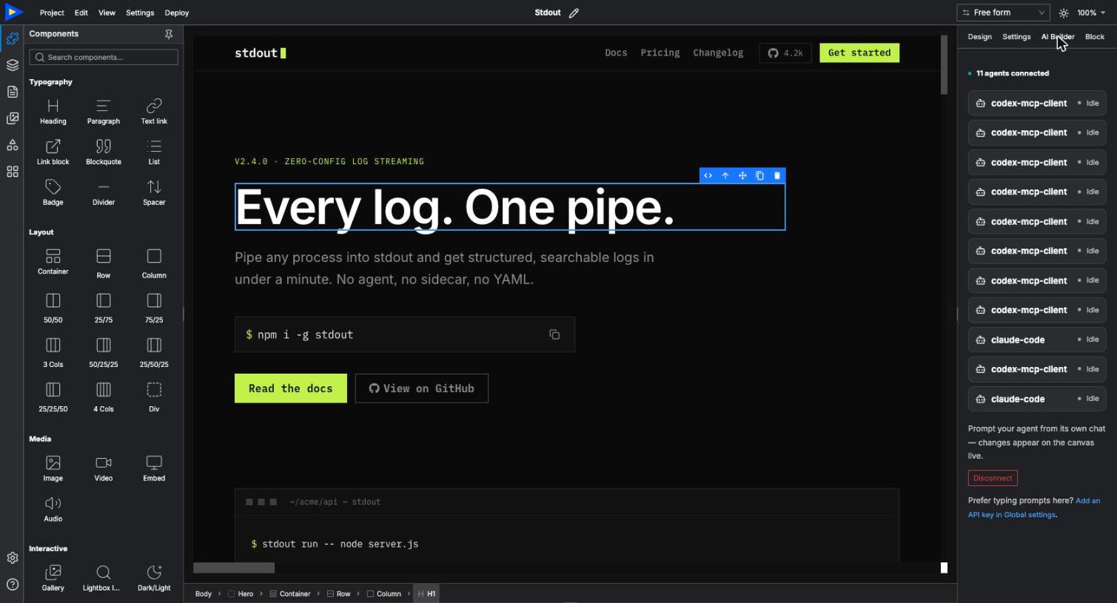Image resolution: width=1117 pixels, height=603 pixels.
Task: Switch to the Block tab
Action: pyautogui.click(x=1095, y=37)
